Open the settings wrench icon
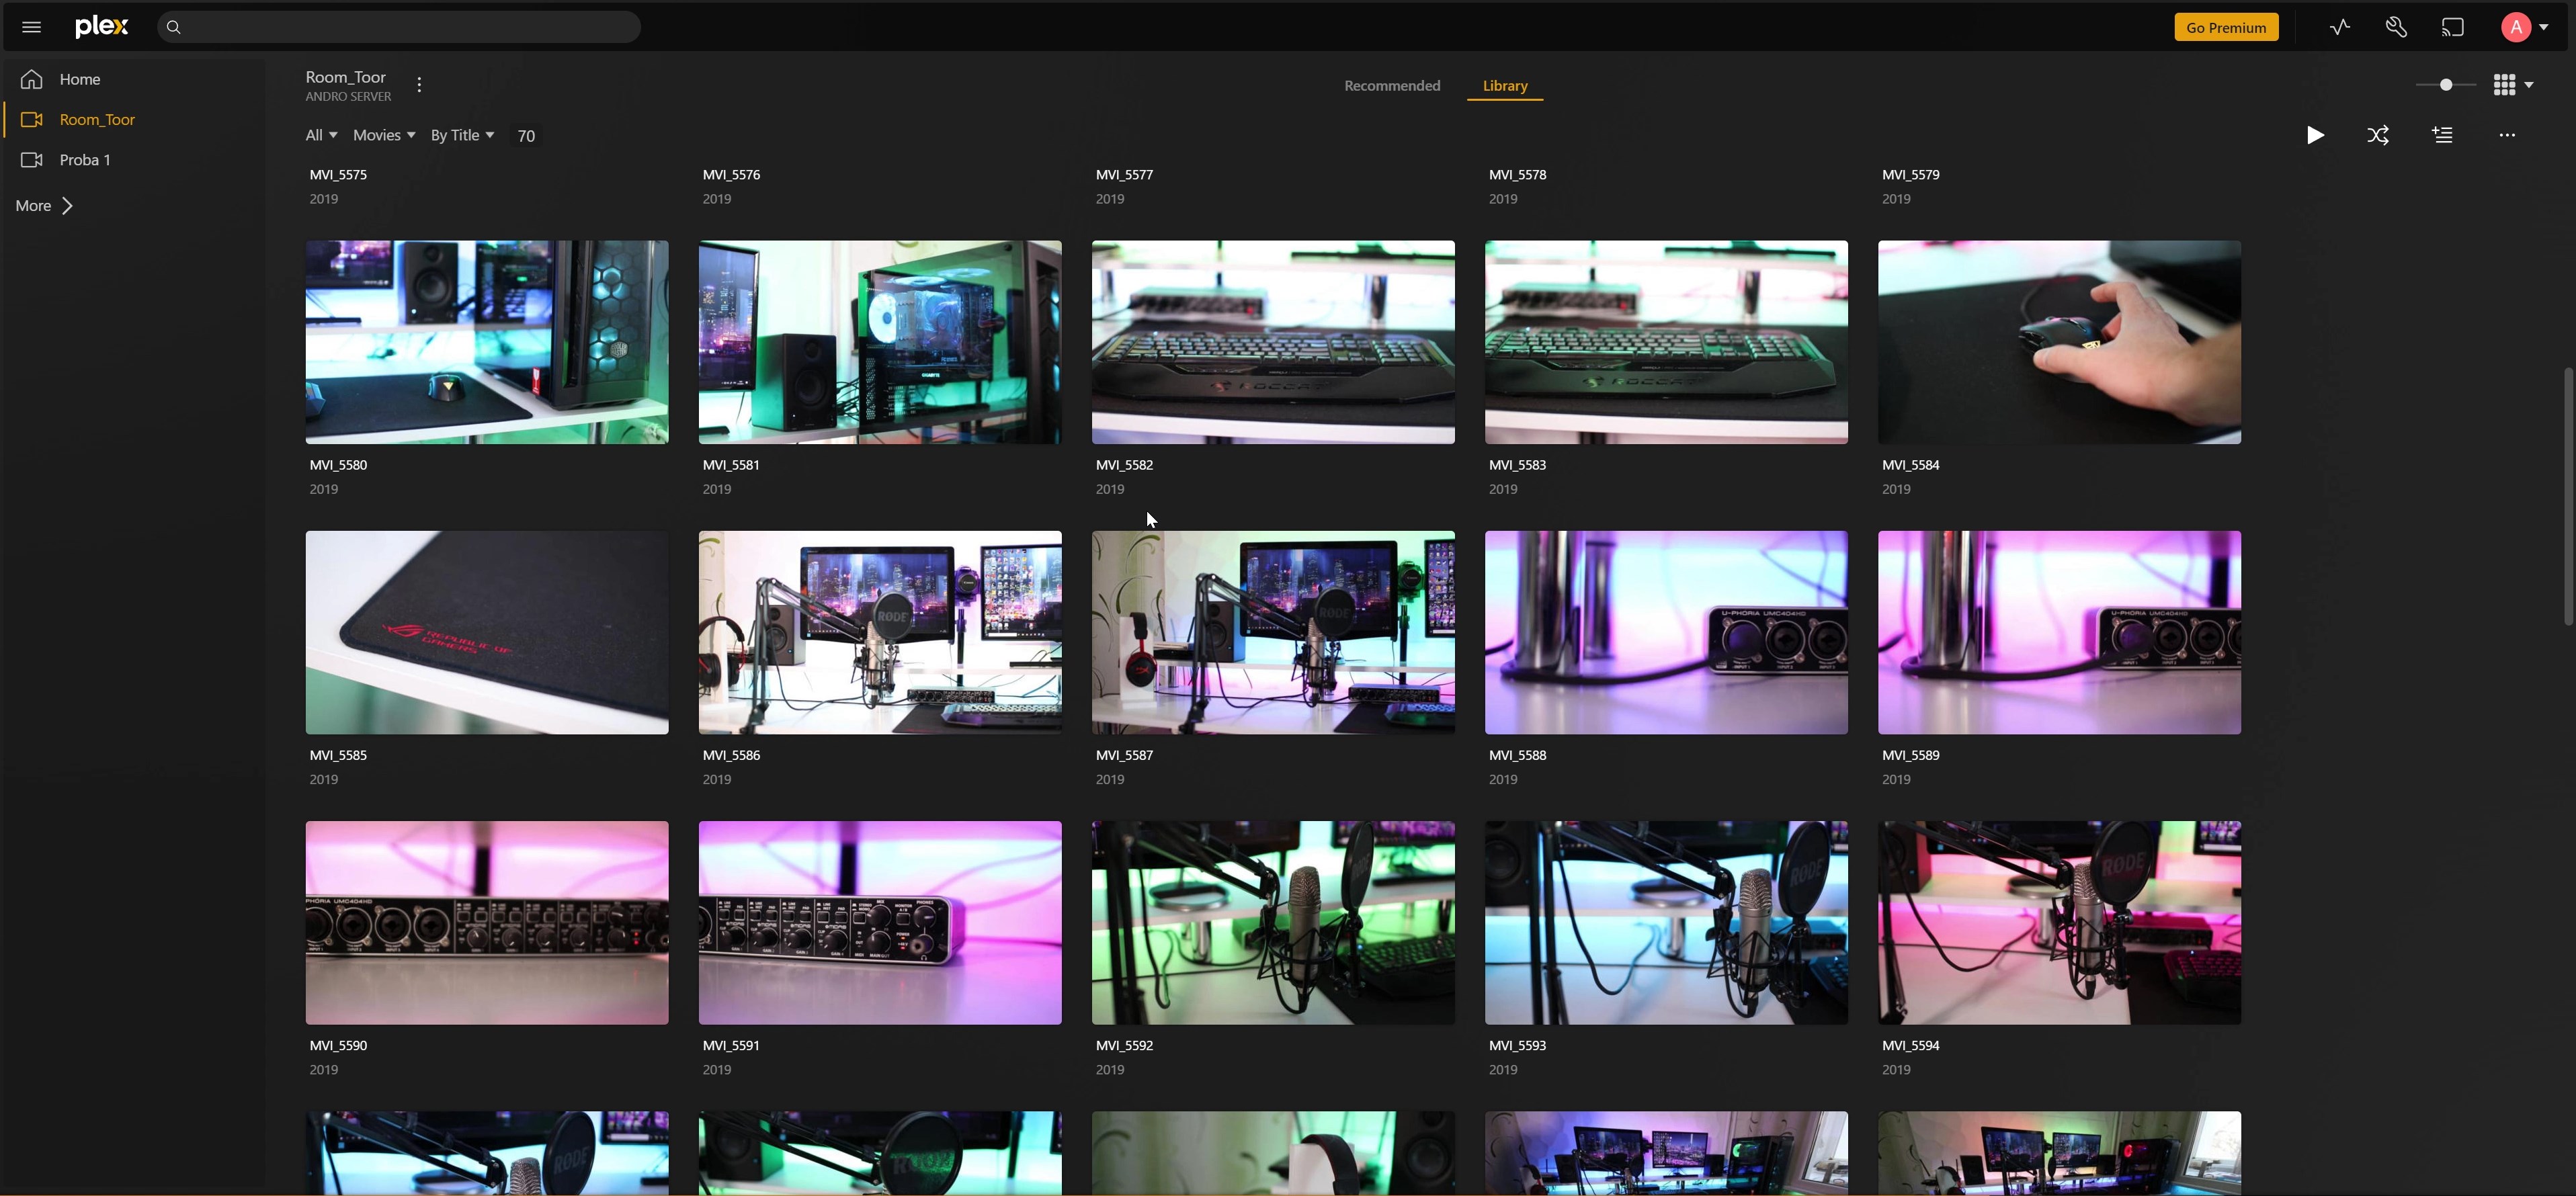This screenshot has width=2576, height=1196. coord(2396,27)
